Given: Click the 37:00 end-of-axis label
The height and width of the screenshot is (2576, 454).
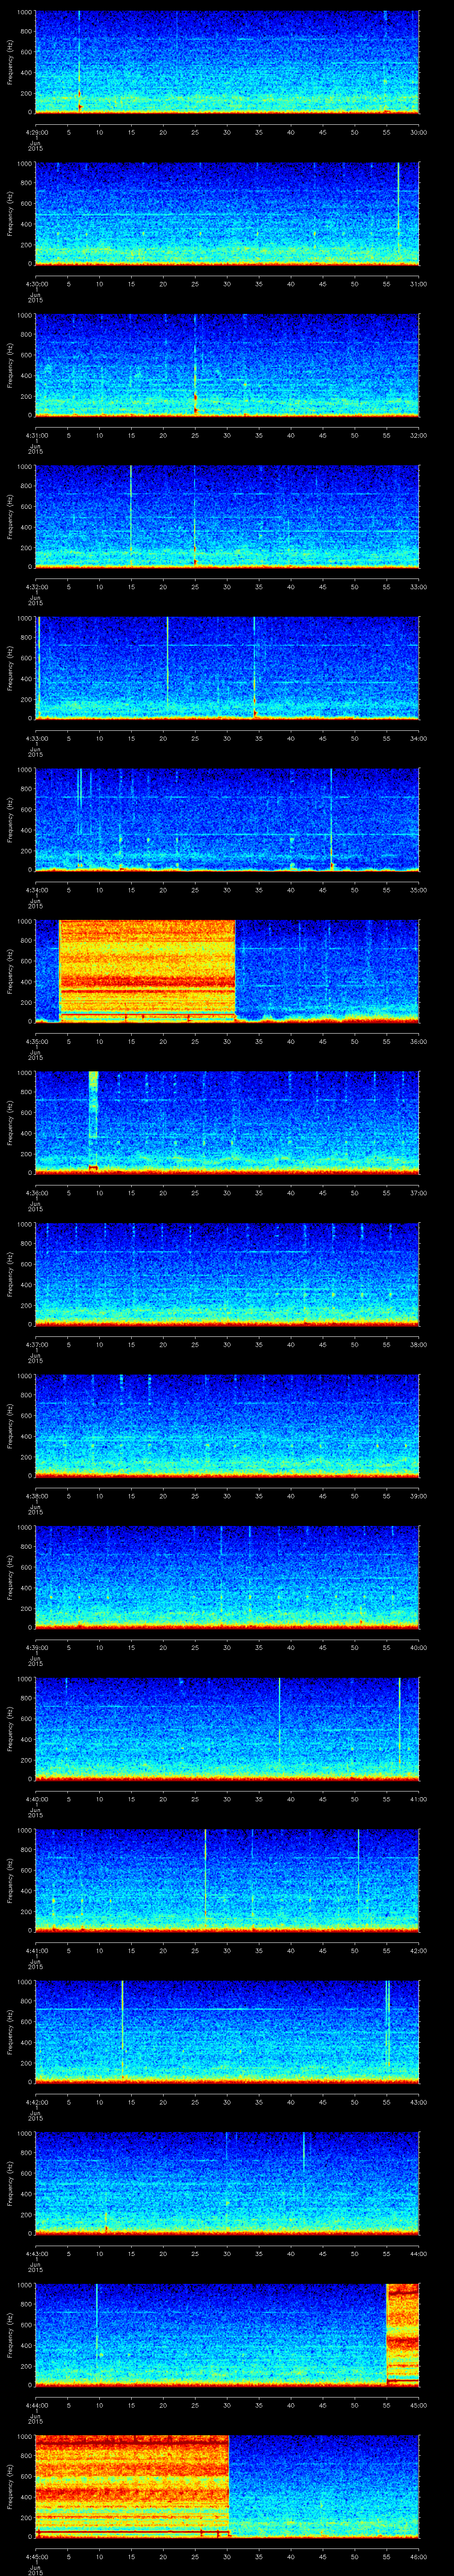Looking at the screenshot, I should click(418, 1193).
